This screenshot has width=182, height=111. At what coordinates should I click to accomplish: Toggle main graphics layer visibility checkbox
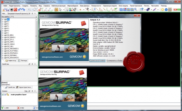(3, 95)
